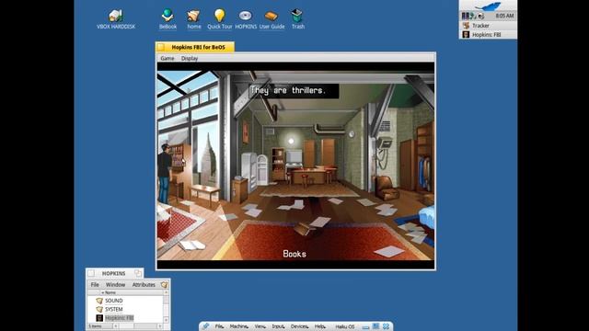This screenshot has width=589, height=331.
Task: Click the SOUND folder icon
Action: [99, 301]
